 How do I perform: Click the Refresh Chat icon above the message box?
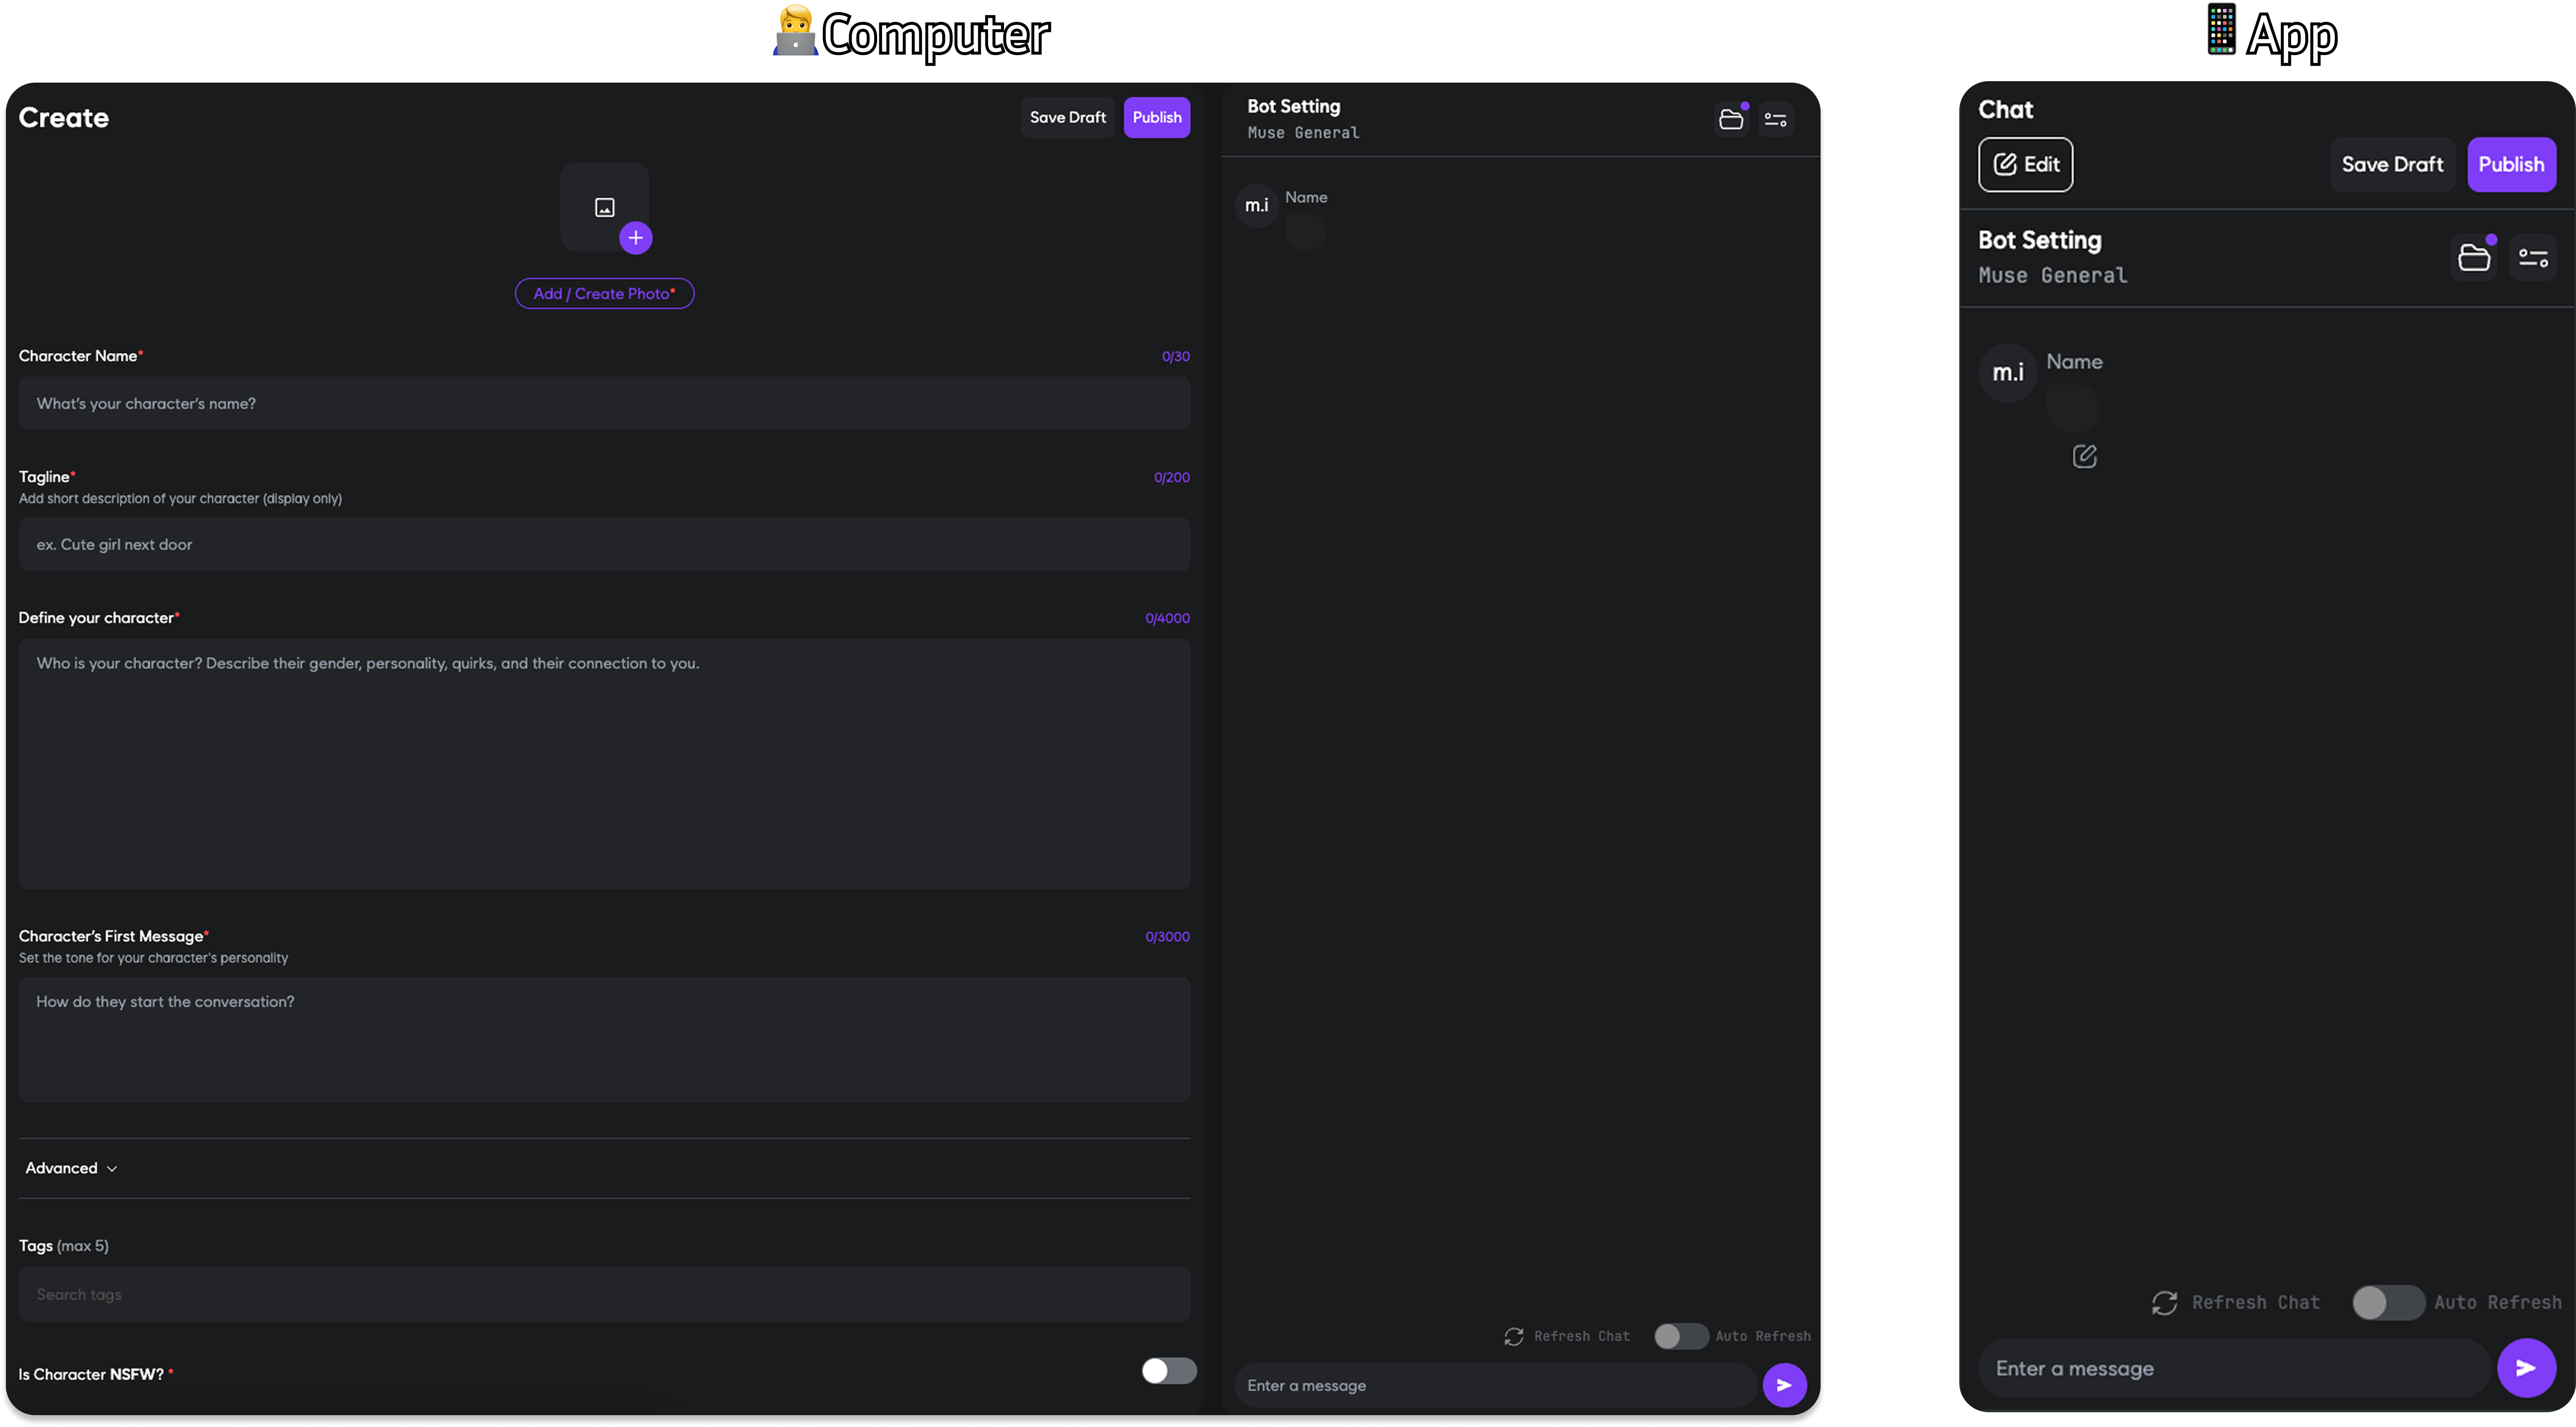click(x=1513, y=1336)
